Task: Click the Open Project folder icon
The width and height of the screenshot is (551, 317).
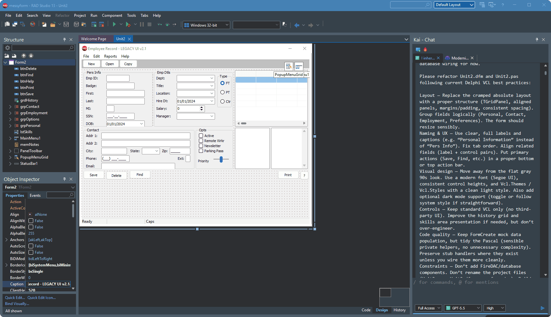Action: click(53, 24)
